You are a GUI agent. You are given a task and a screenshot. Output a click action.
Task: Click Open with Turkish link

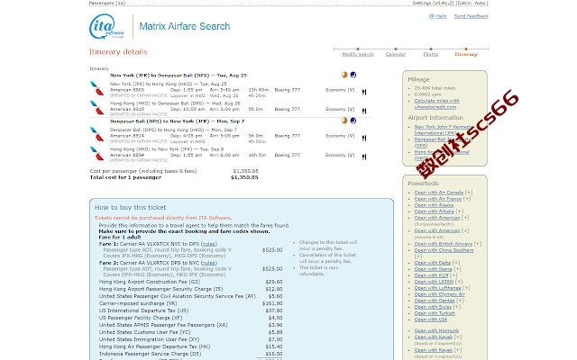pyautogui.click(x=435, y=313)
